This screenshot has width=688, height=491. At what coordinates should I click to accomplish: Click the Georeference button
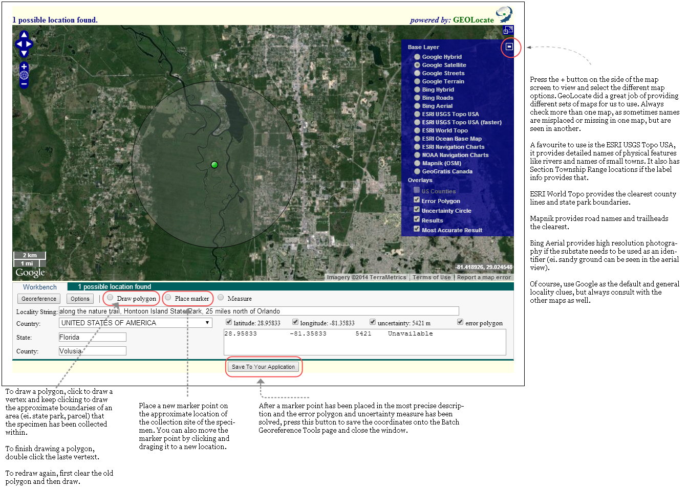(39, 299)
